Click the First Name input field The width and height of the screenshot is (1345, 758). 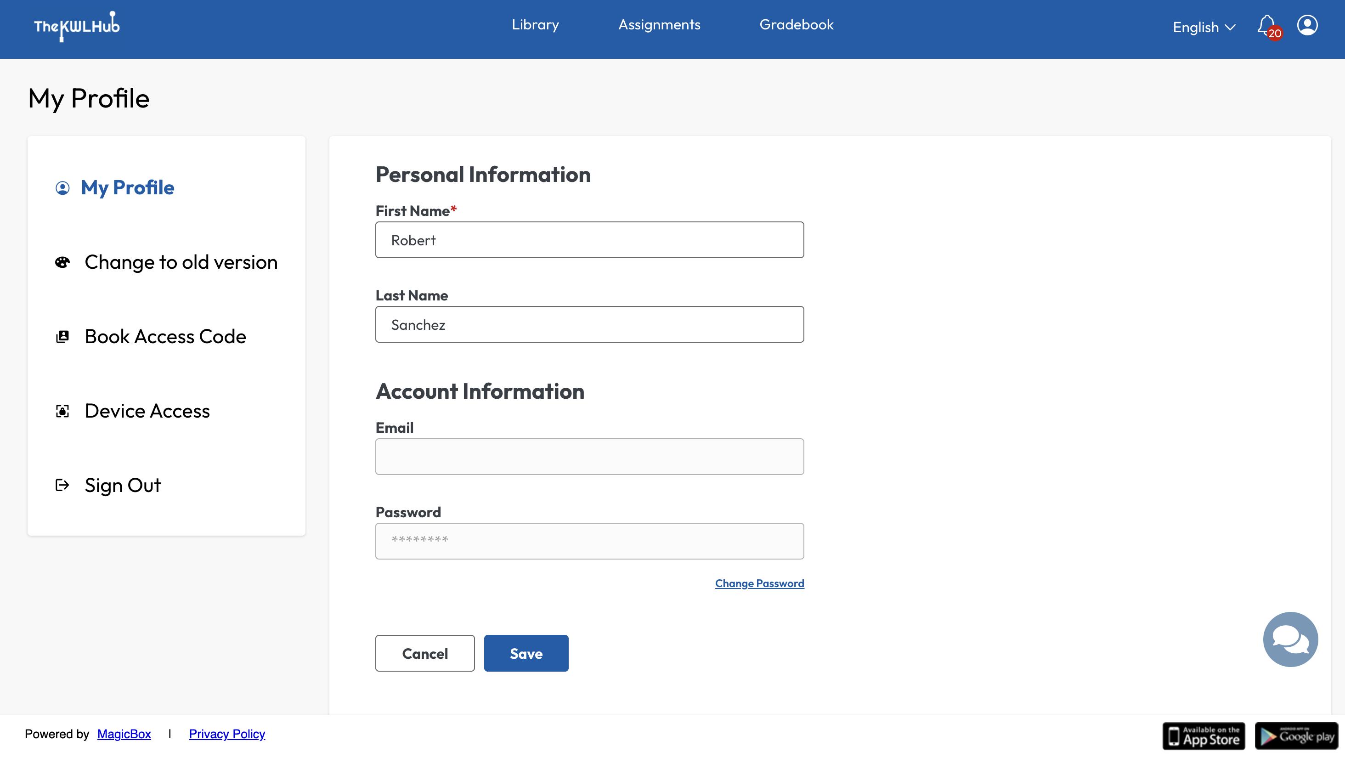point(589,240)
